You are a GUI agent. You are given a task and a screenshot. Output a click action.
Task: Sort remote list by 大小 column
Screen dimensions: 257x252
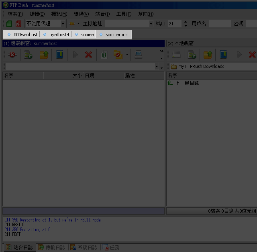63,76
